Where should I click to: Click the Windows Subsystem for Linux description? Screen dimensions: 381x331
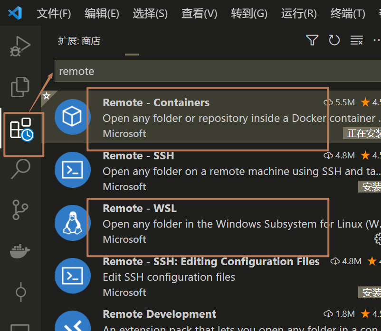(x=242, y=224)
